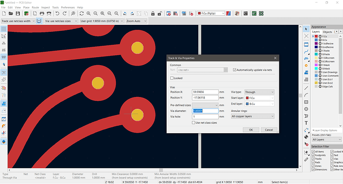Viewport: 343px width, 184px height.
Task: Choose the selection arrow tool
Action: click(306, 29)
